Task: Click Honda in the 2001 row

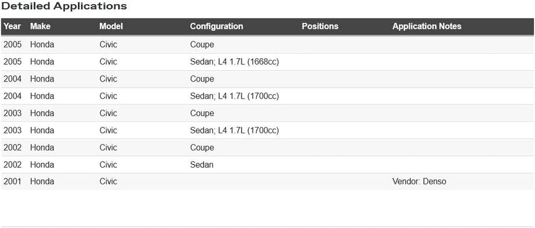Action: [x=42, y=181]
